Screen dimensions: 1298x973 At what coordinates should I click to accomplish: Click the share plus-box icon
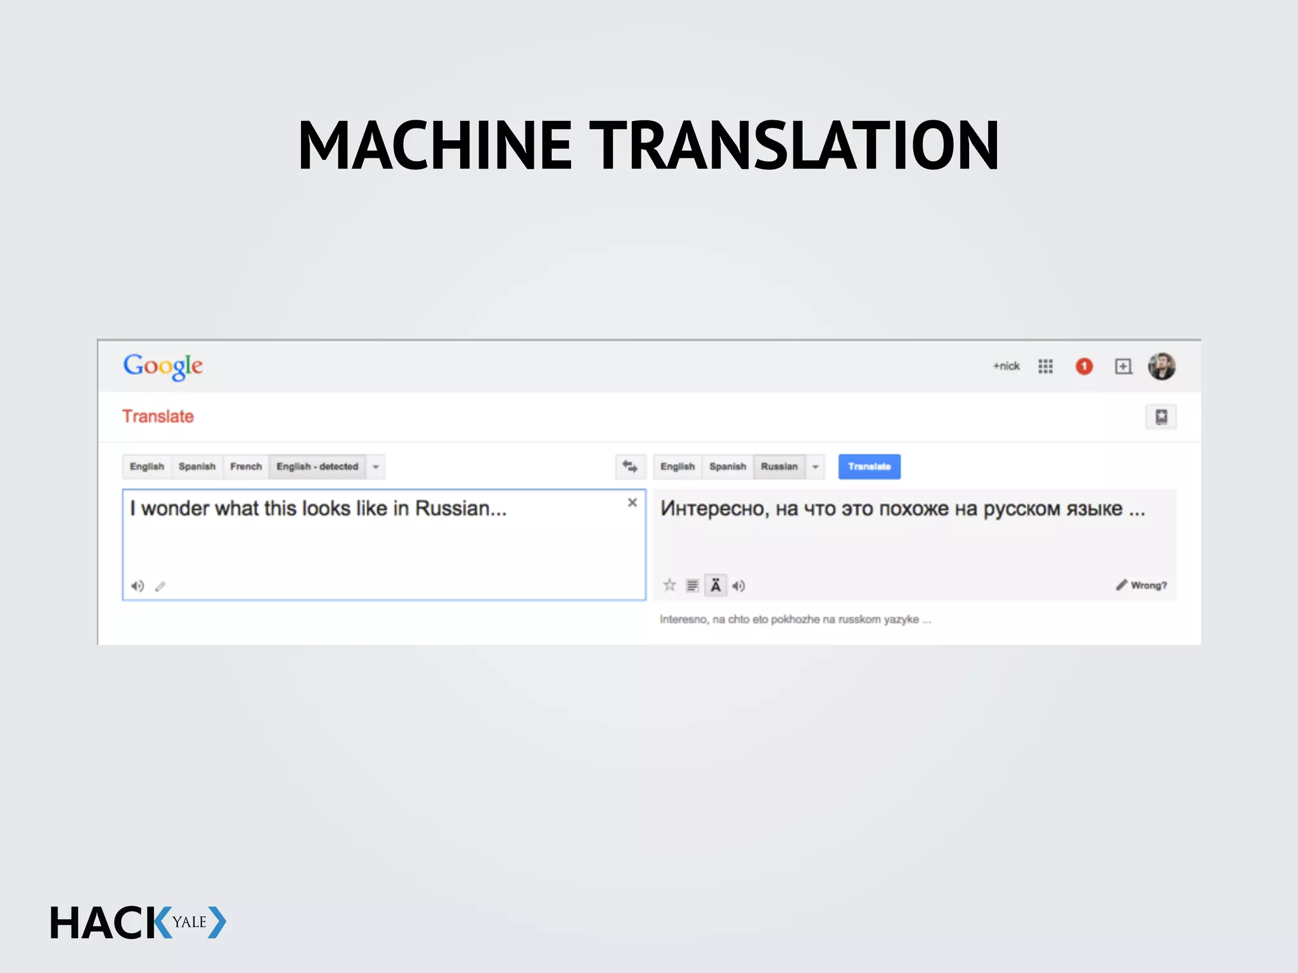[x=1123, y=366]
